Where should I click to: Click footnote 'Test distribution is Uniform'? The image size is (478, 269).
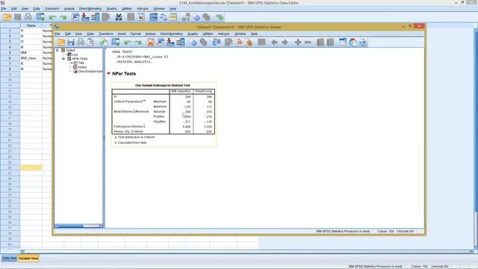[136, 137]
